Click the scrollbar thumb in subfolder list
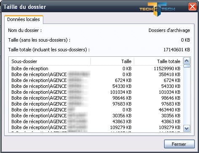Viewport: 199px width, 153px height. (x=187, y=66)
